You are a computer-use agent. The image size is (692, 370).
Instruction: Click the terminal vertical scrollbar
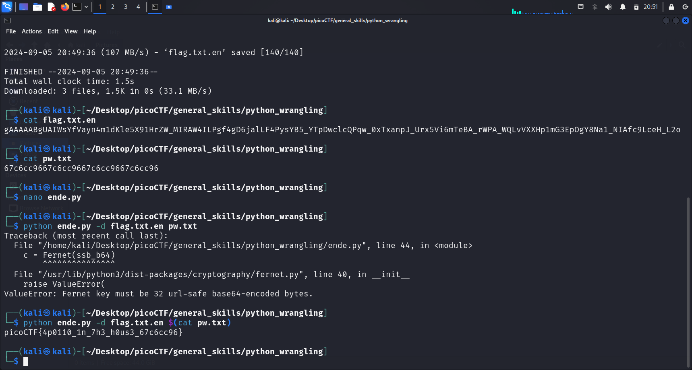(x=688, y=282)
